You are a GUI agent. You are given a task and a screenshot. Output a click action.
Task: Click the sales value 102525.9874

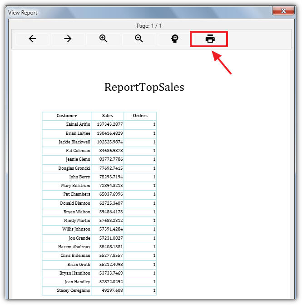point(110,142)
